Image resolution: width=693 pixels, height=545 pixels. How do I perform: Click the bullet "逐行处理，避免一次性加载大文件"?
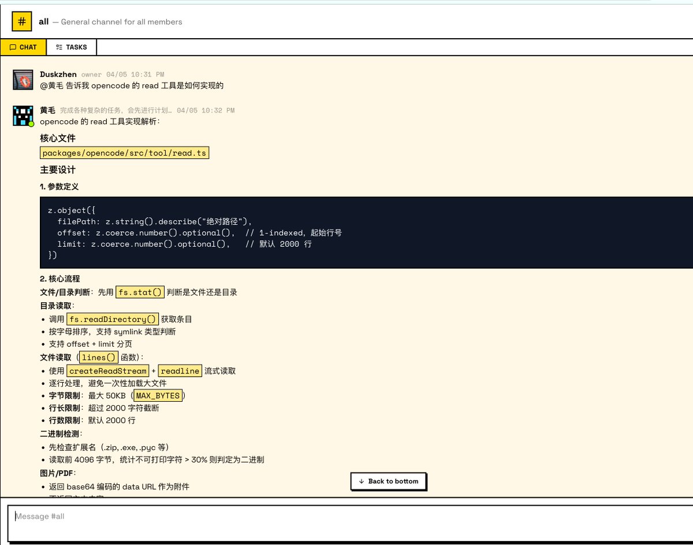(x=108, y=383)
